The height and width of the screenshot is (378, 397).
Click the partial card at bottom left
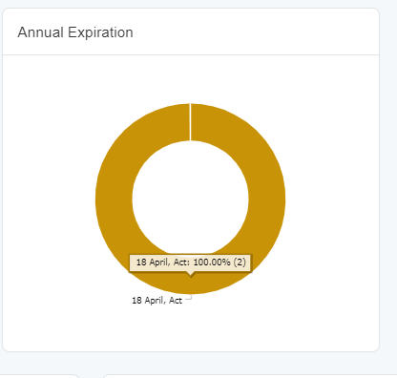40,376
